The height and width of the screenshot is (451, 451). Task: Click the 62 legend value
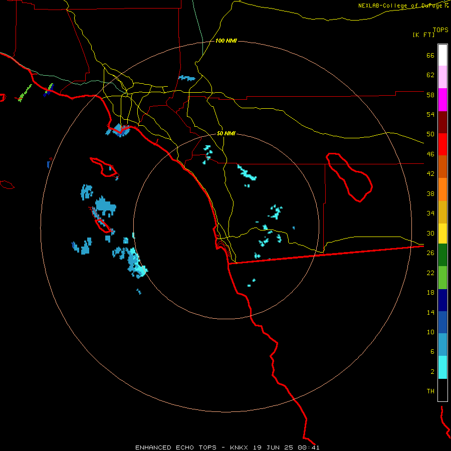[x=430, y=75]
